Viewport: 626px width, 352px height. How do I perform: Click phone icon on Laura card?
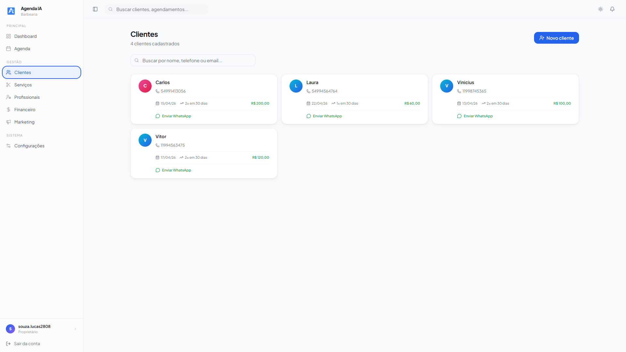(x=308, y=91)
